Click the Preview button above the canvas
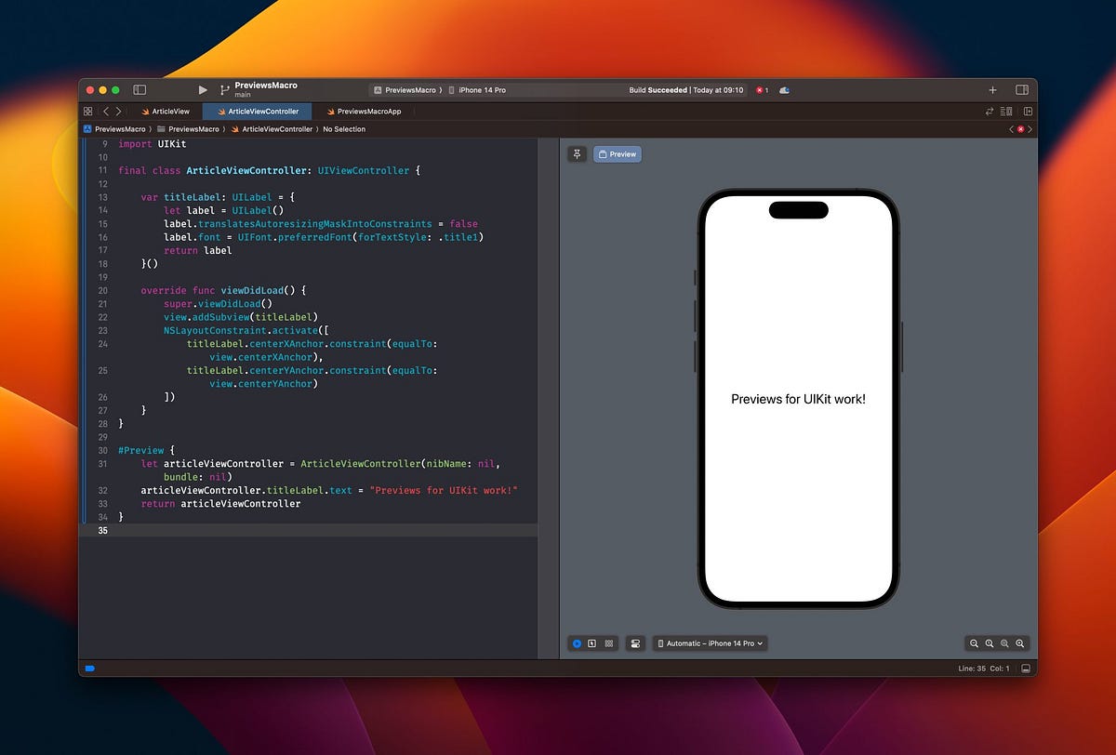 [x=617, y=153]
